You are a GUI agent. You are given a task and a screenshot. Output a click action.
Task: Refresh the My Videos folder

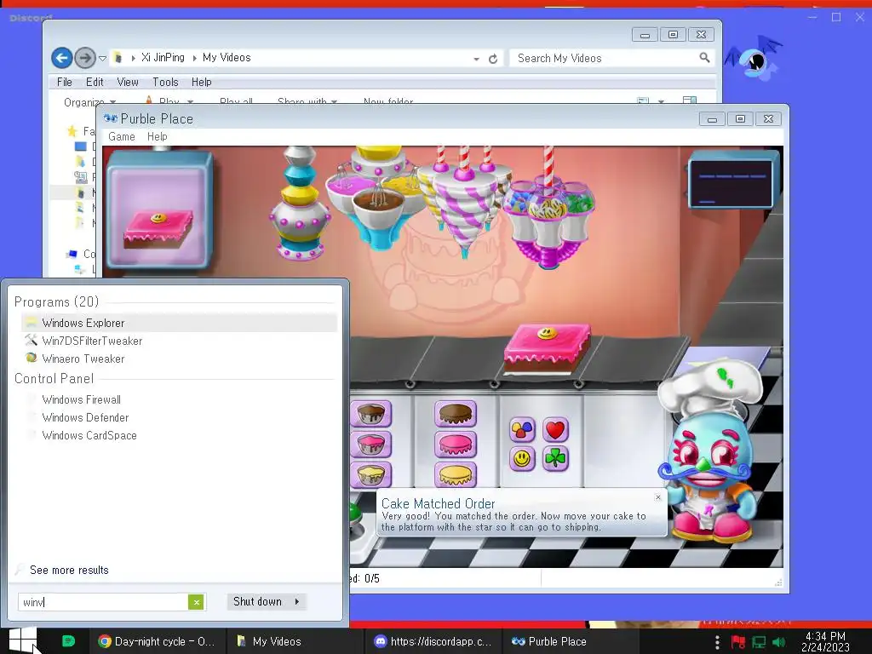(493, 59)
